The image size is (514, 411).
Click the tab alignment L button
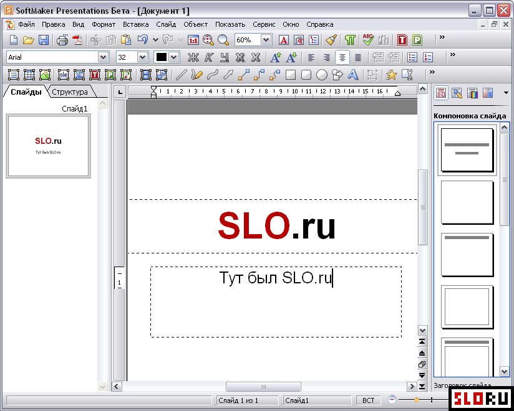120,92
